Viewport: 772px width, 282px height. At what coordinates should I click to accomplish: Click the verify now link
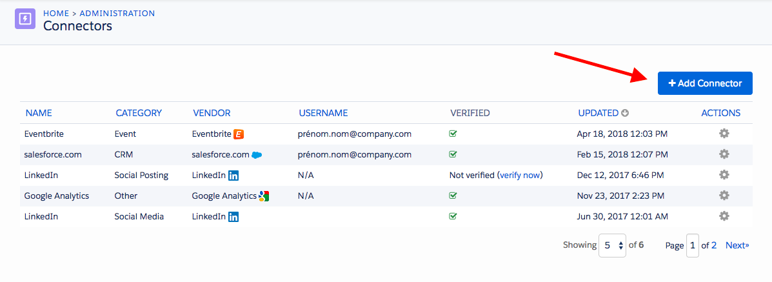[x=521, y=175]
